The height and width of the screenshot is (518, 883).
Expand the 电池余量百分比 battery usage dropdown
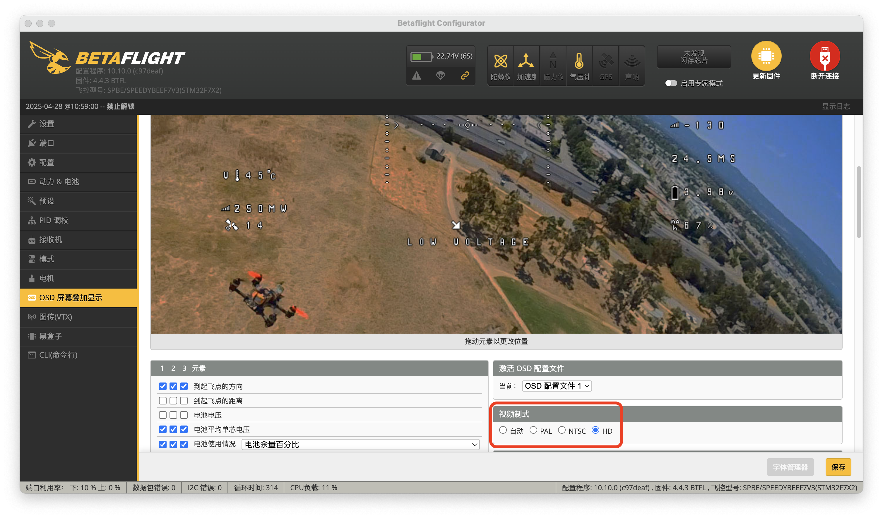coord(360,445)
